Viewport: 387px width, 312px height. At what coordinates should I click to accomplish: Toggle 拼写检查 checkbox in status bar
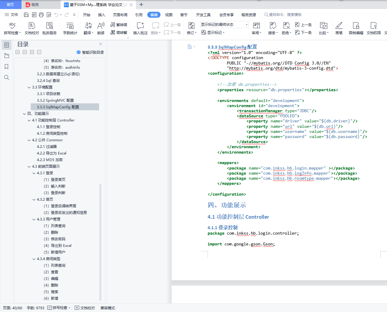59,308
